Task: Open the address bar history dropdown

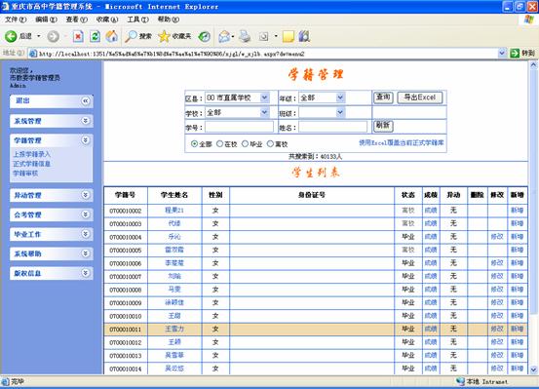Action: [502, 54]
